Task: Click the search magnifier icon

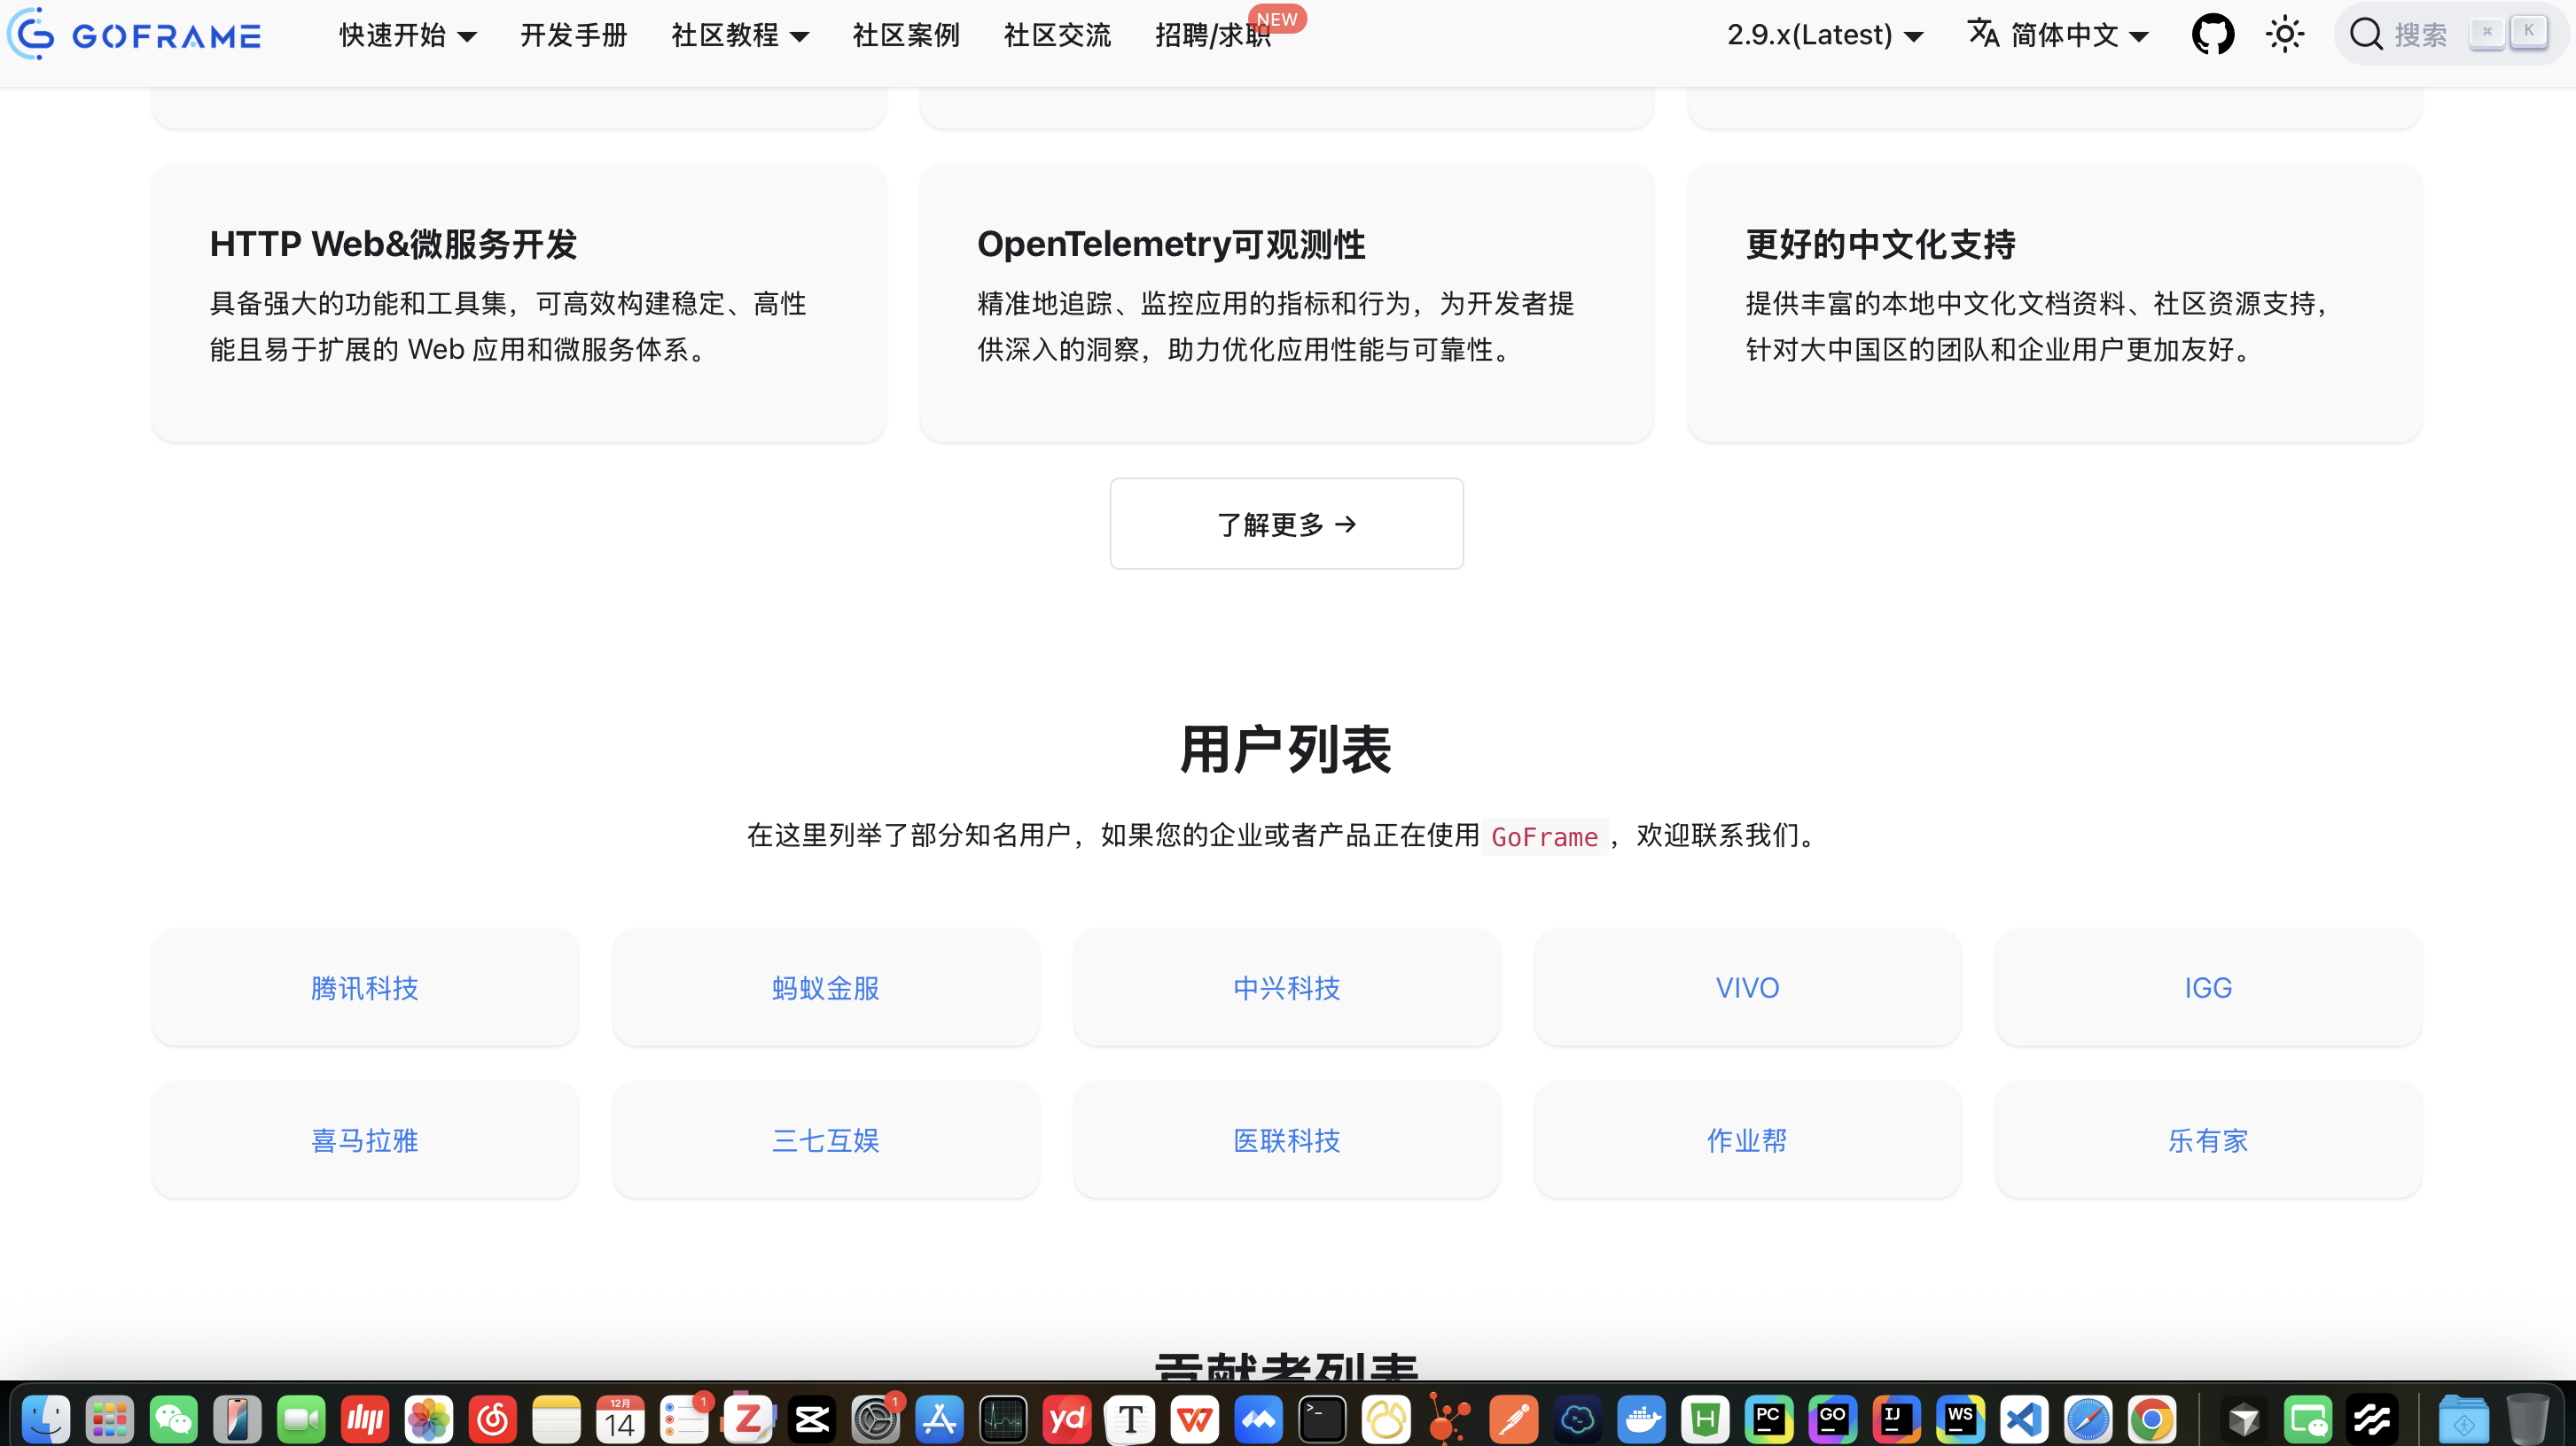Action: click(2367, 33)
